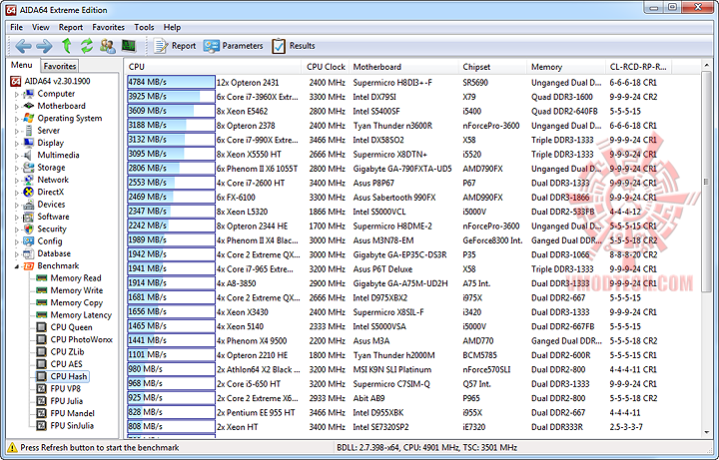Click the Forward arrow toolbar icon

44,46
